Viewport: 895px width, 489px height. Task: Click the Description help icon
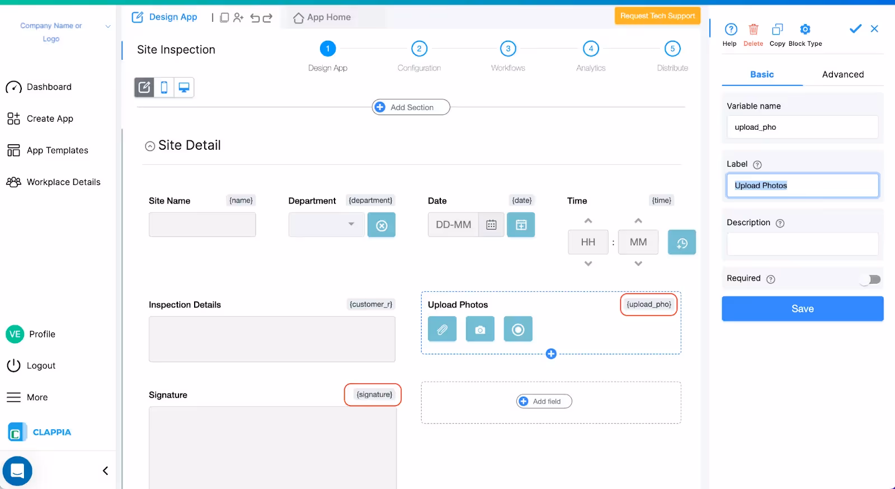[780, 223]
